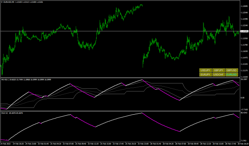Click price level 1.11325 on price axis
249x146 pixels.
coord(244,64)
